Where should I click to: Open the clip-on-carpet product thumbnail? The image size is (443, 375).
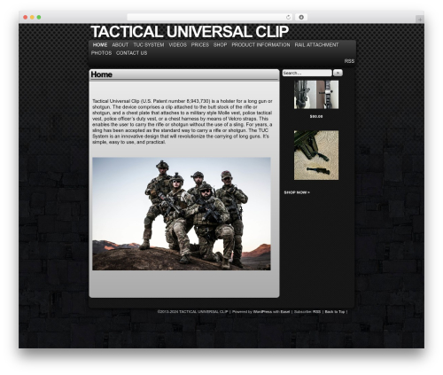(316, 155)
